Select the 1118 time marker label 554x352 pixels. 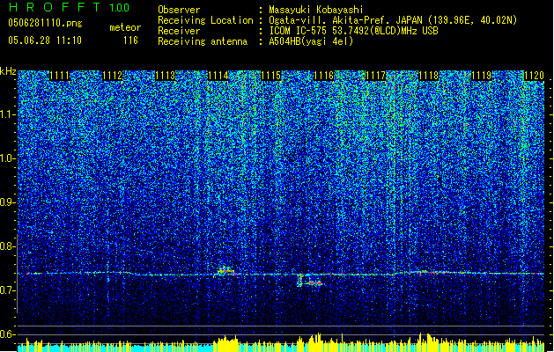point(429,76)
